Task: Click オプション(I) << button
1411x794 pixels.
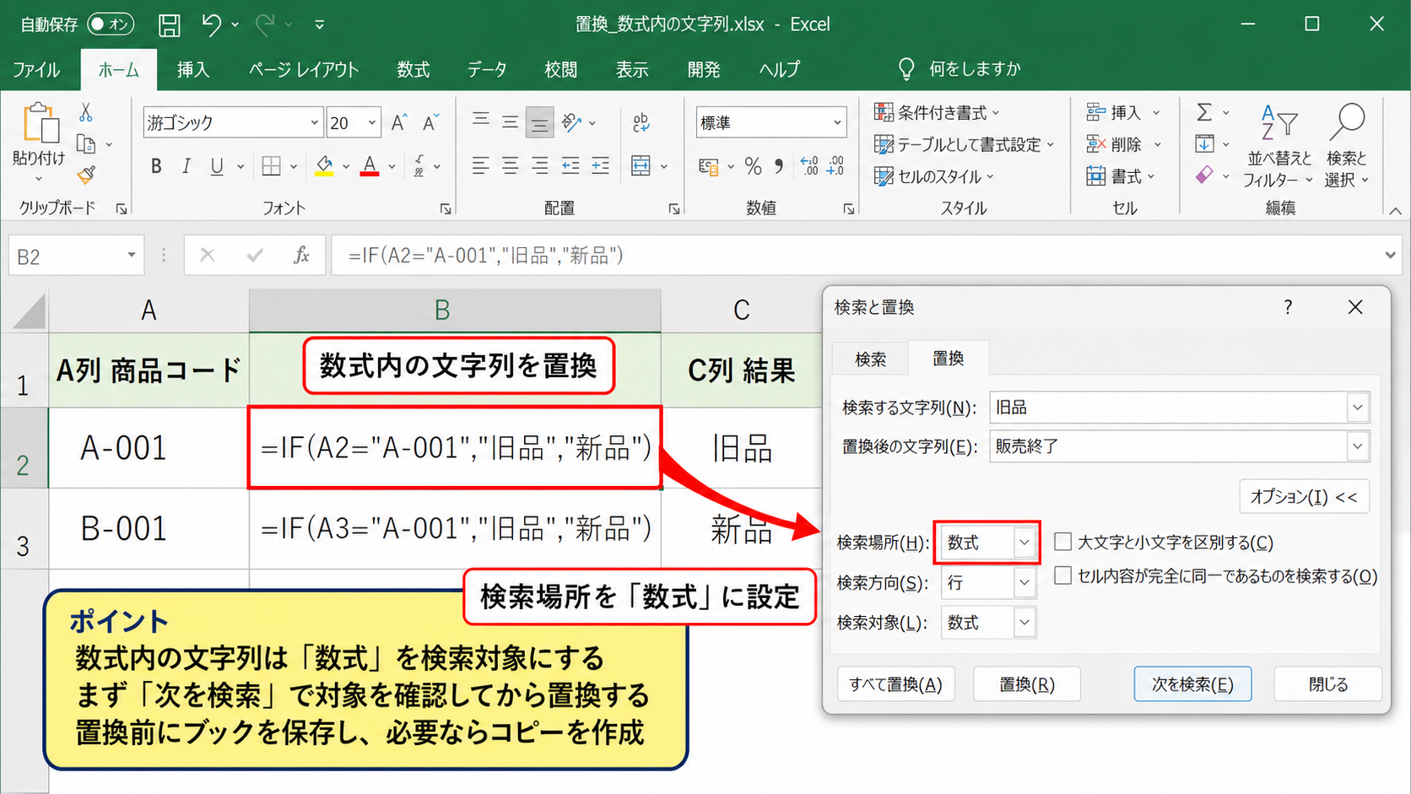Action: 1304,497
